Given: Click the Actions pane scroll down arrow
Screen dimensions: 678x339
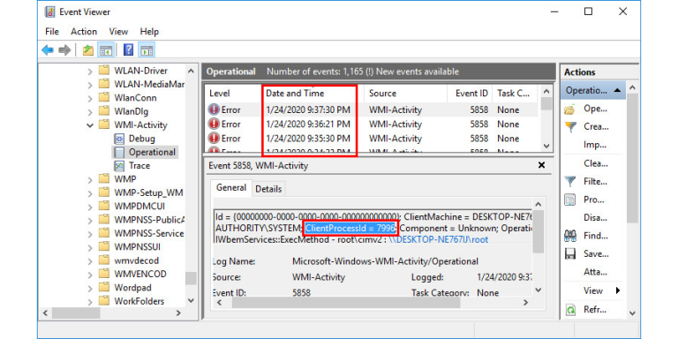Looking at the screenshot, I should pyautogui.click(x=632, y=313).
